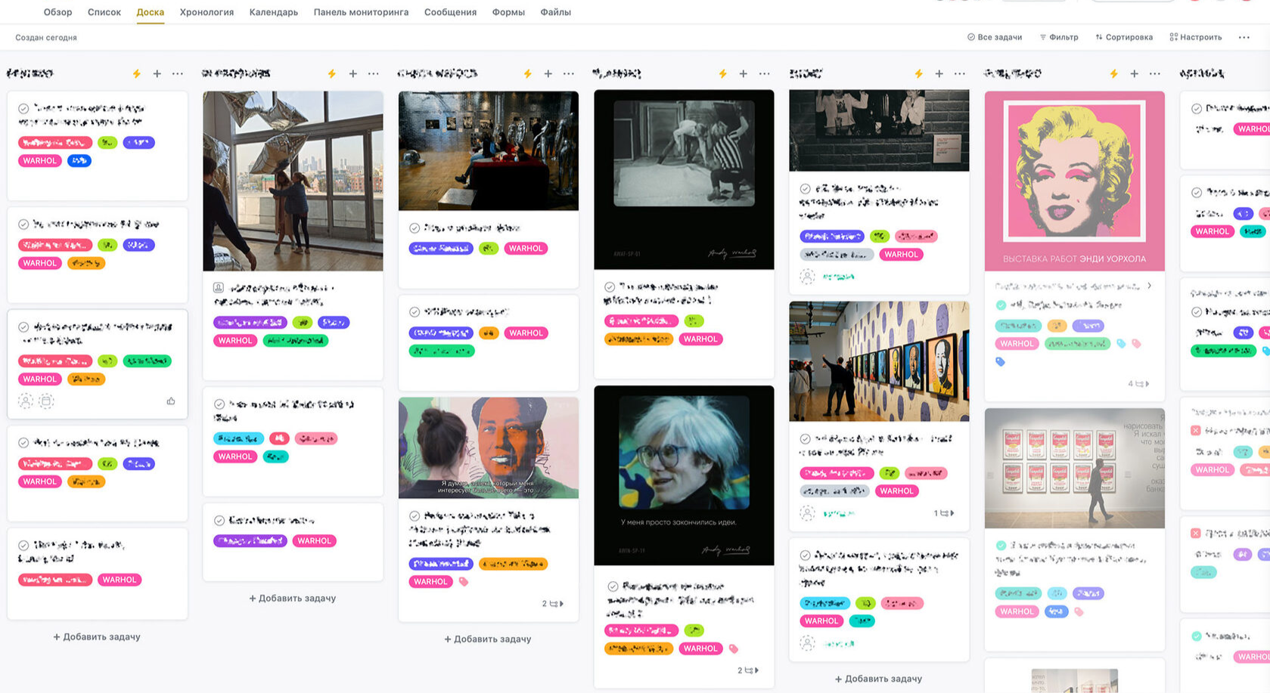The image size is (1270, 693).
Task: Complete the last card in first column
Action: [23, 546]
